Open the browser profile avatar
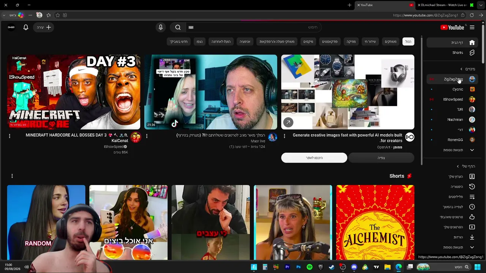The image size is (486, 273). [x=39, y=15]
